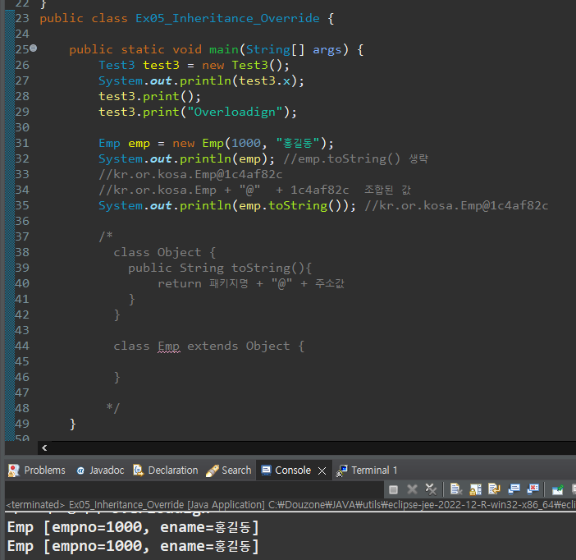Click the type Emp at the start of line 31
Viewport: 576px width, 560px height.
coord(109,143)
